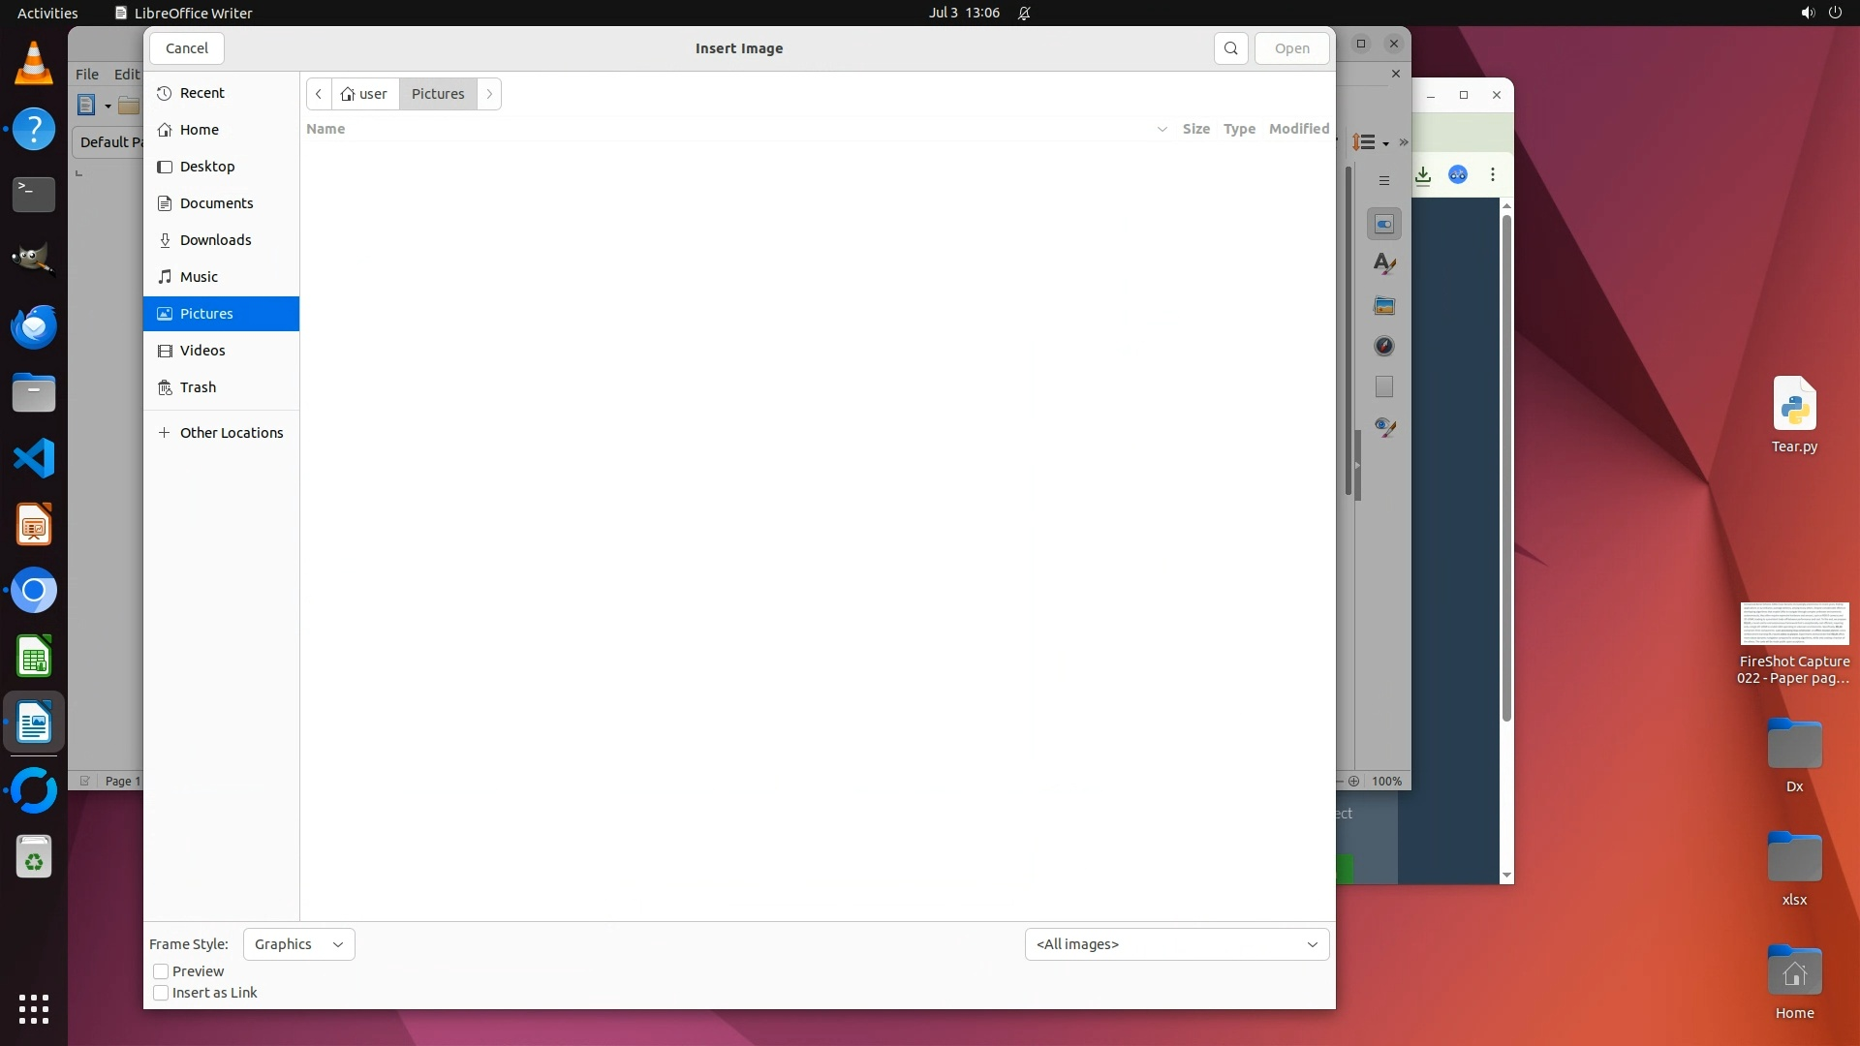The width and height of the screenshot is (1860, 1046).
Task: Open the Styles sidebar panel icon
Action: 1383,264
